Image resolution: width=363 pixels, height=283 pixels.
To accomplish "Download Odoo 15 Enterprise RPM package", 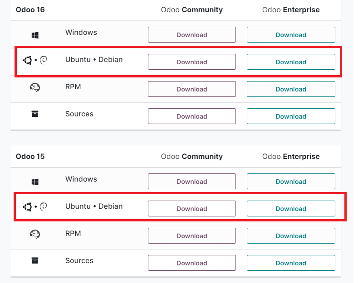I will tap(291, 236).
